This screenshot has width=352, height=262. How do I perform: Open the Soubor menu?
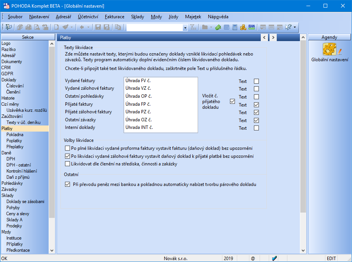pos(15,17)
